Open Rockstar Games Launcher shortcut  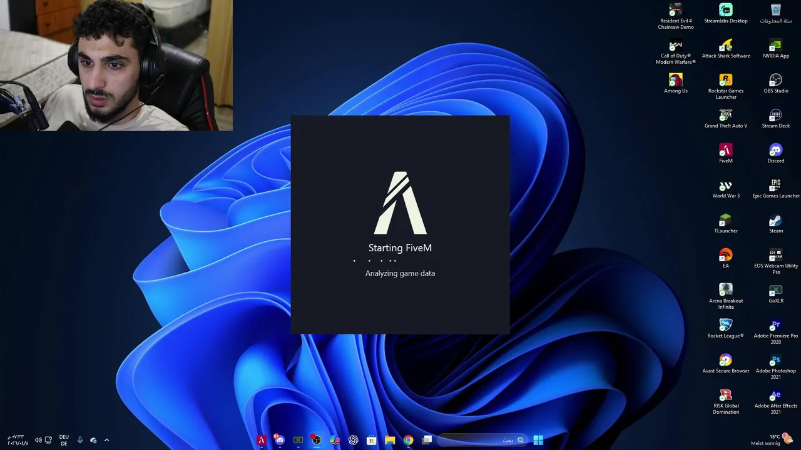(725, 87)
